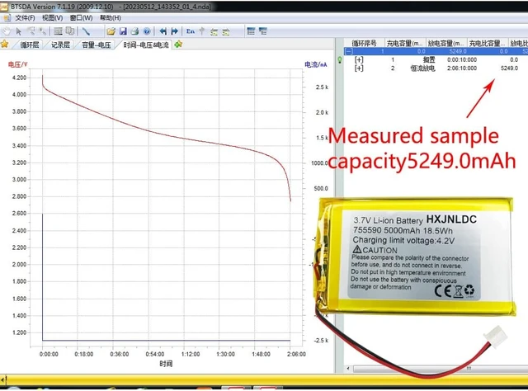This screenshot has height=391, width=528.
Task: Click the gray pin icon
Action: 201,31
